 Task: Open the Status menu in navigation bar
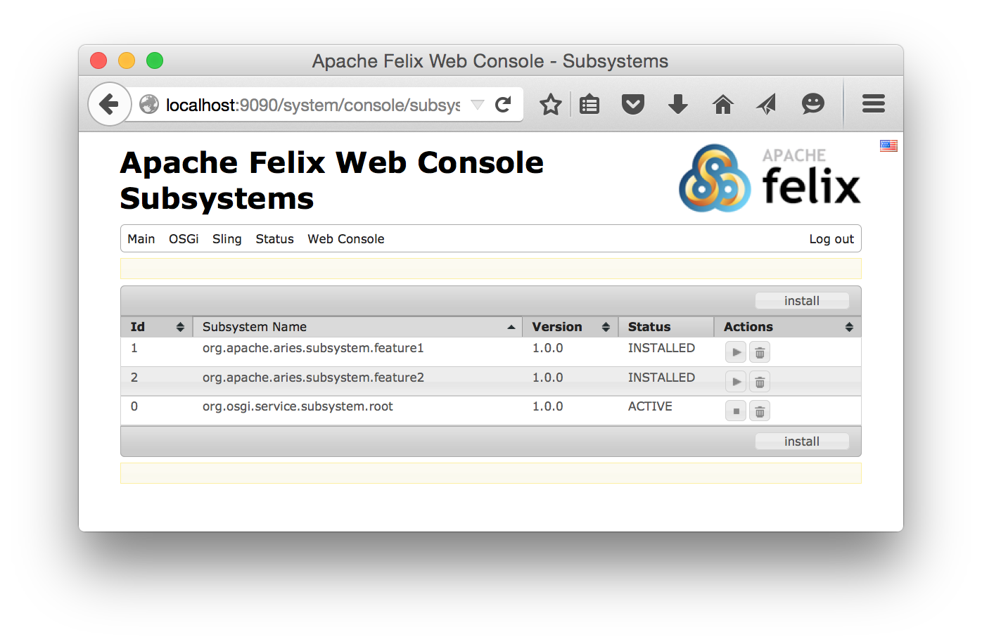(x=274, y=239)
